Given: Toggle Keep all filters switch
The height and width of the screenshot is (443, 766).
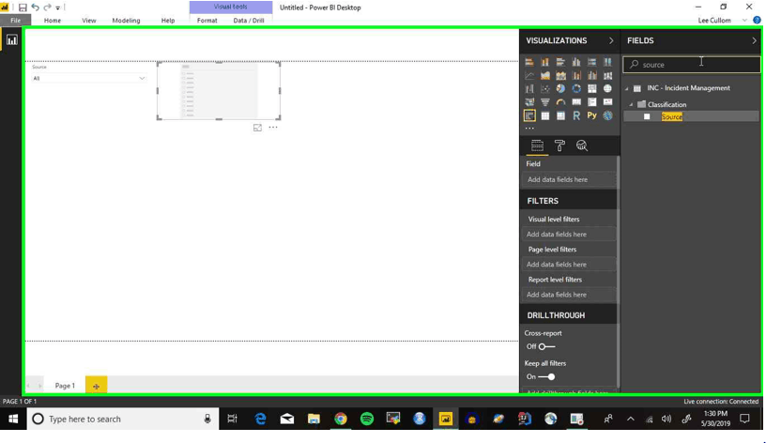Looking at the screenshot, I should tap(546, 377).
